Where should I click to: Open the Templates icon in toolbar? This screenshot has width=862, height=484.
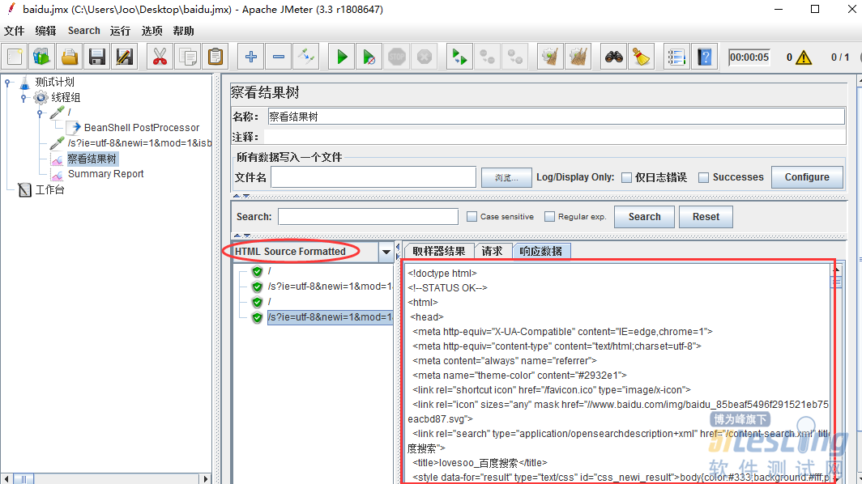[42, 57]
